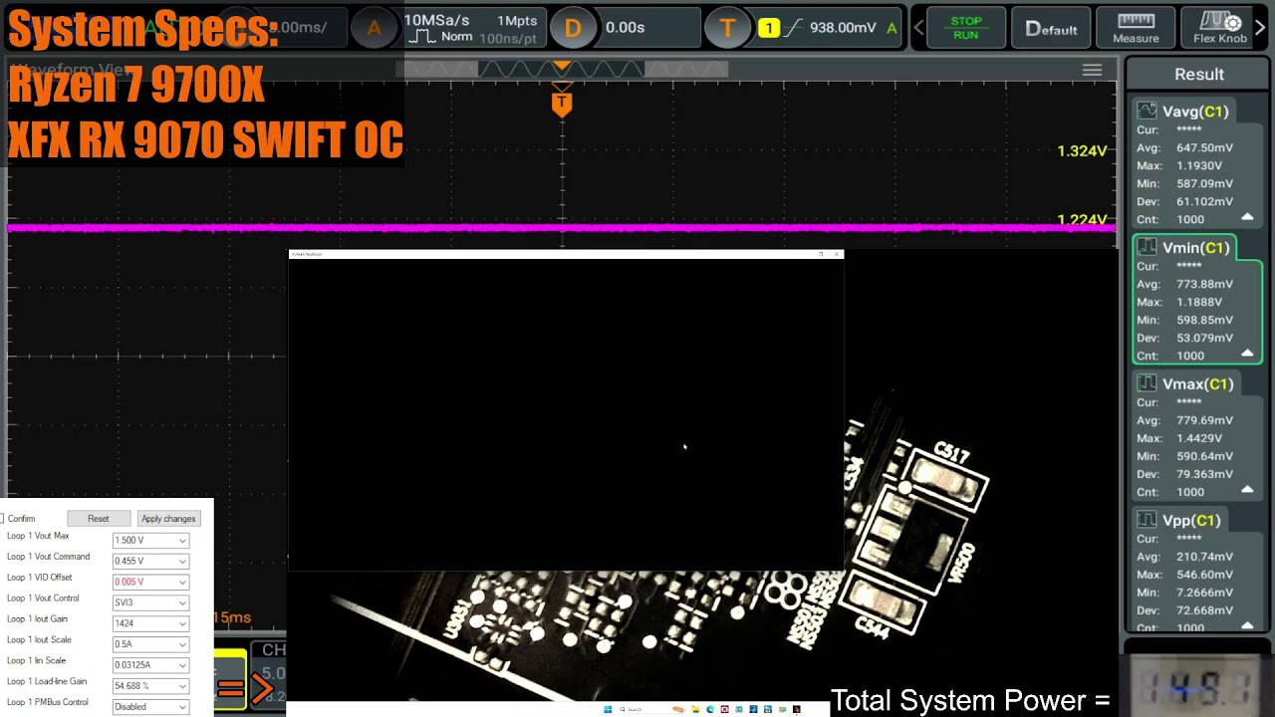
Task: Open Loop 1 VID Offset dropdown
Action: pos(150,583)
